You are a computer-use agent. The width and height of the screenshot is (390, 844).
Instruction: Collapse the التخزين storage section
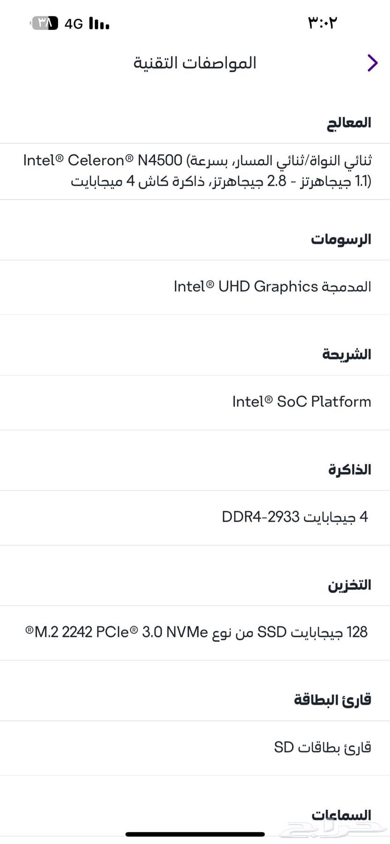(349, 585)
